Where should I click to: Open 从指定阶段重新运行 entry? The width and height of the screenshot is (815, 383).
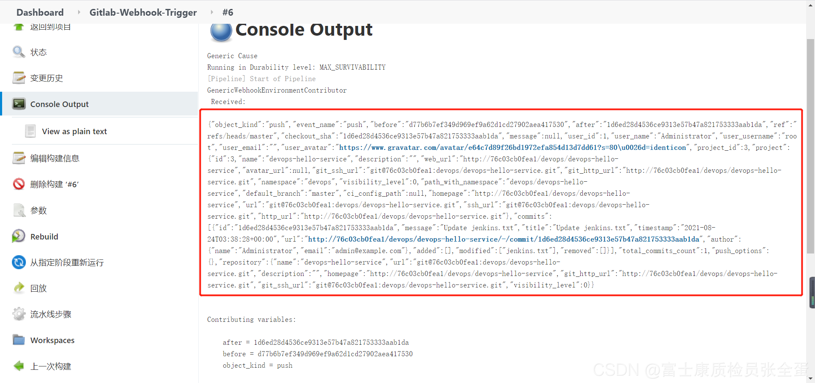tap(67, 262)
